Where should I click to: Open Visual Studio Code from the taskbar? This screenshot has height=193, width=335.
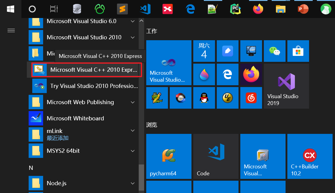click(x=145, y=9)
